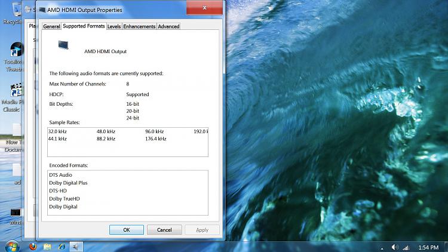This screenshot has width=448, height=252.
Task: Confirm with the OK button
Action: point(127,230)
